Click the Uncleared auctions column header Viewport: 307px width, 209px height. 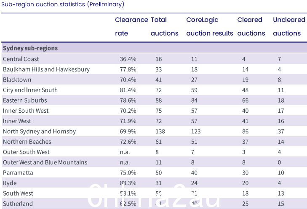[x=289, y=26]
